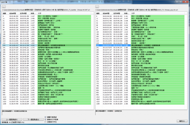Select highlighted row 233 in right list
Viewport: 190px width, 125px height.
click(x=140, y=45)
